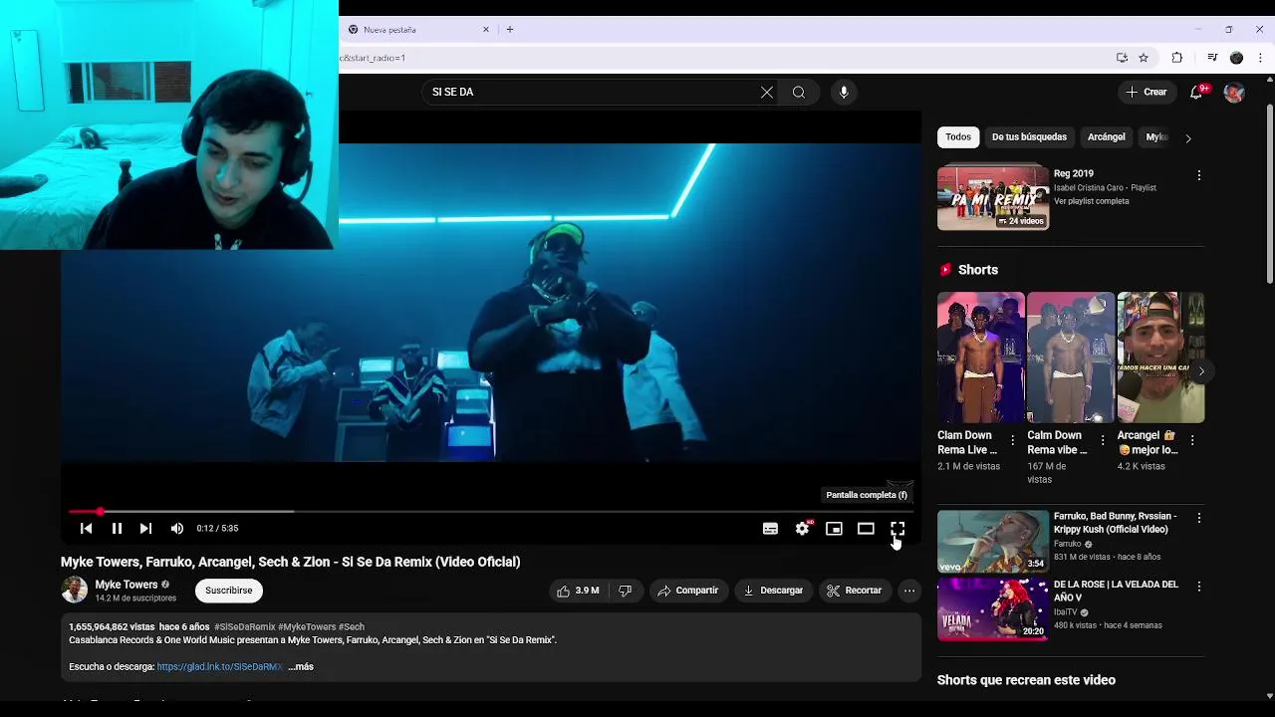Open options for Krippy Kush video
1275x717 pixels.
pyautogui.click(x=1198, y=518)
